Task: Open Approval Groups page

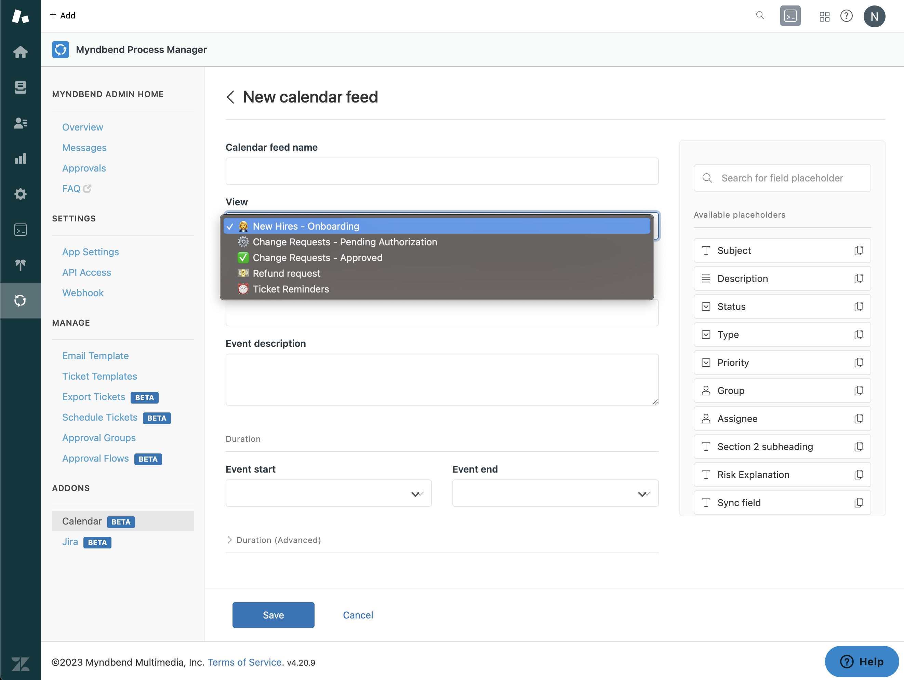Action: (x=99, y=438)
